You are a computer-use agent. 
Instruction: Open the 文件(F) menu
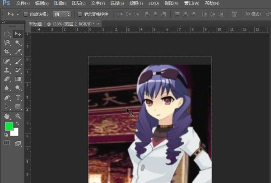23,3
